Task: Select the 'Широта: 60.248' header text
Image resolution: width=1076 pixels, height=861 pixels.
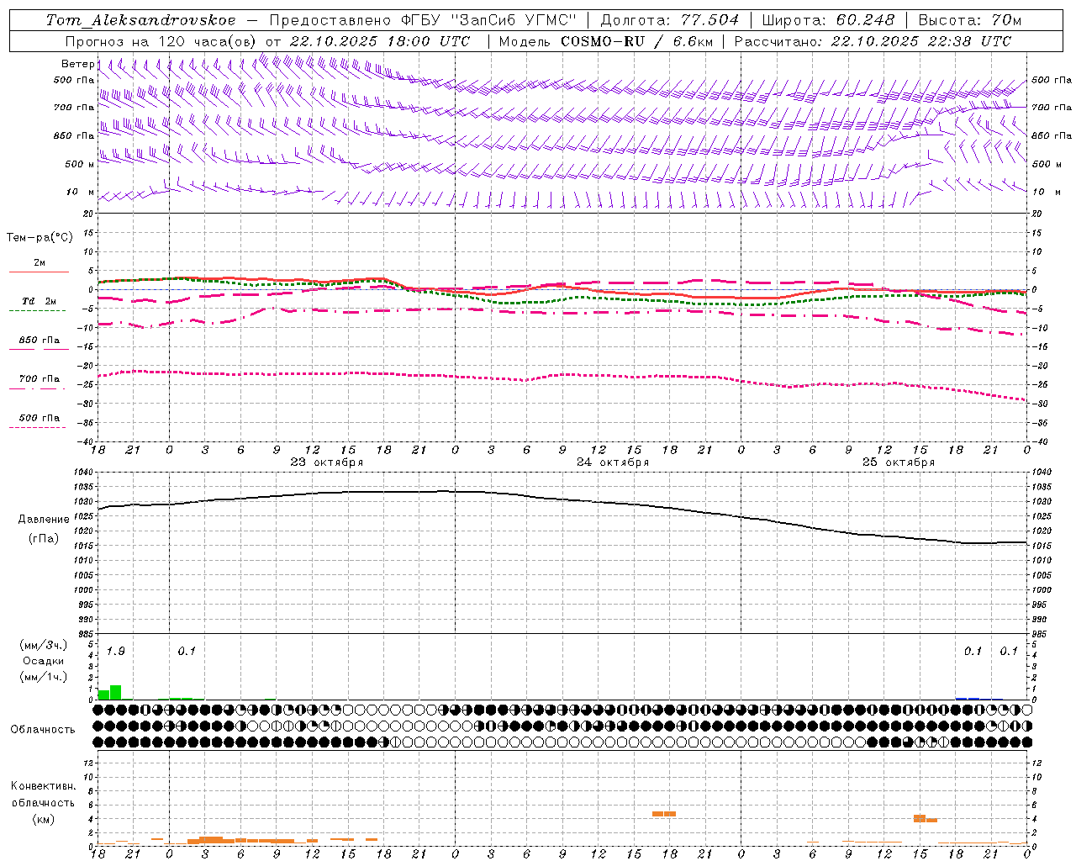Action: pos(831,20)
